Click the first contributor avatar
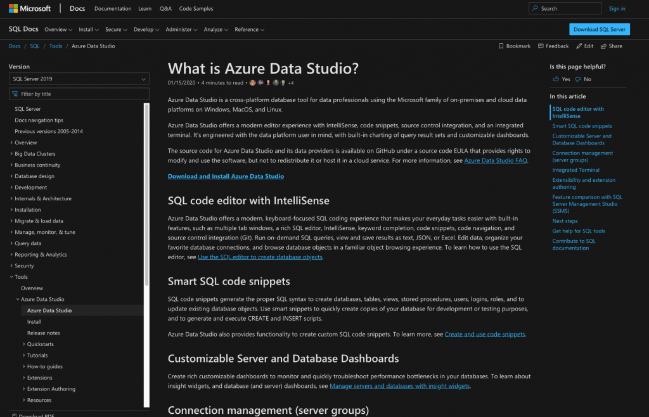The image size is (649, 417). (252, 83)
